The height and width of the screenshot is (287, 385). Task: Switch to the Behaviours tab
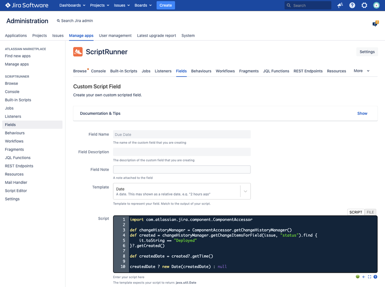point(201,71)
